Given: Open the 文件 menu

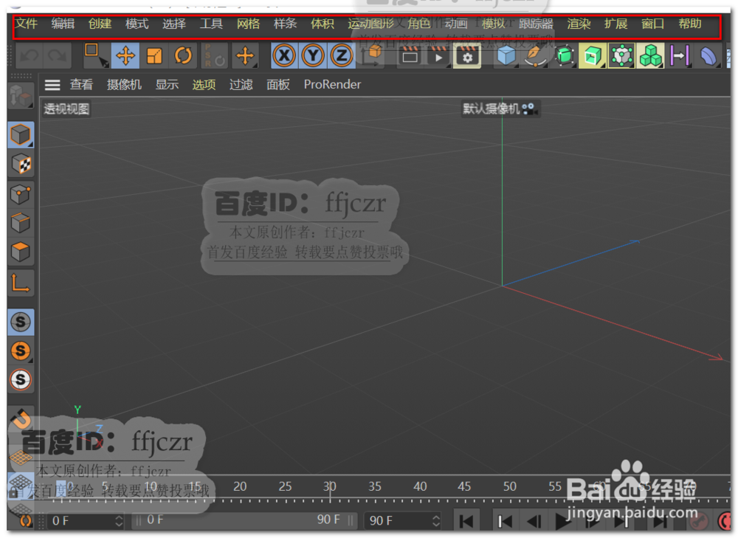Looking at the screenshot, I should [x=26, y=24].
